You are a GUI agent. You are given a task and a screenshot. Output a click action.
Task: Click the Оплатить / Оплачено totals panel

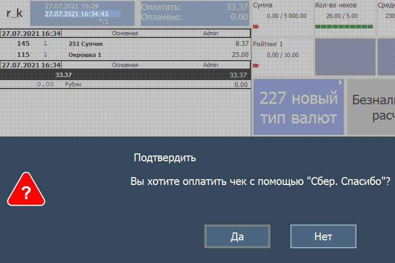195,14
